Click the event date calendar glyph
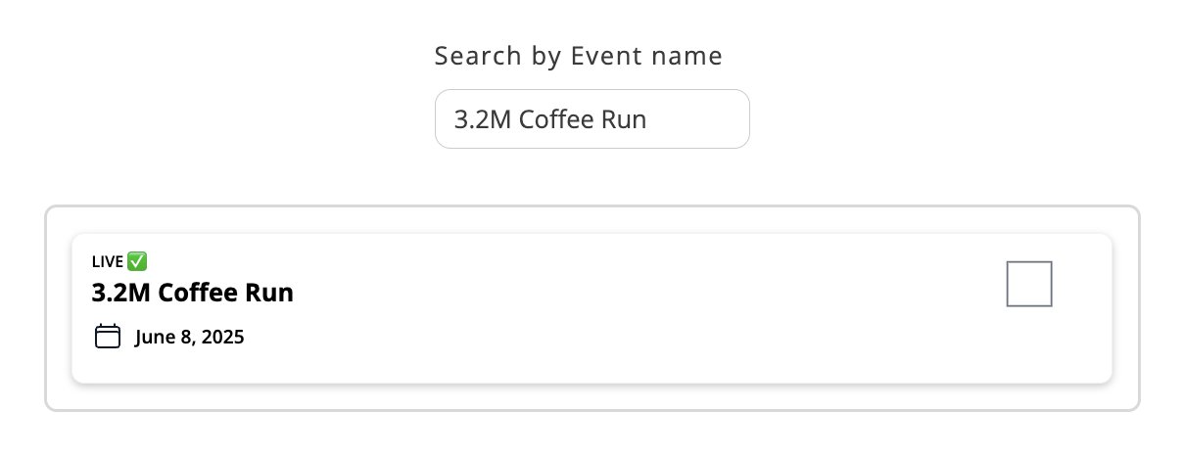The image size is (1183, 456). click(x=107, y=337)
